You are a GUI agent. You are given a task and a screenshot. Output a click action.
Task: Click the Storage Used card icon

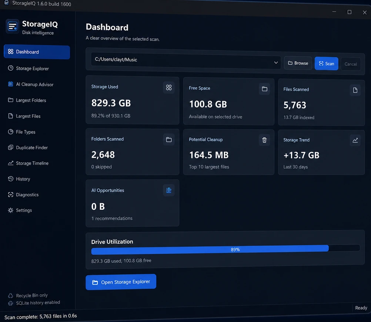[x=169, y=88]
